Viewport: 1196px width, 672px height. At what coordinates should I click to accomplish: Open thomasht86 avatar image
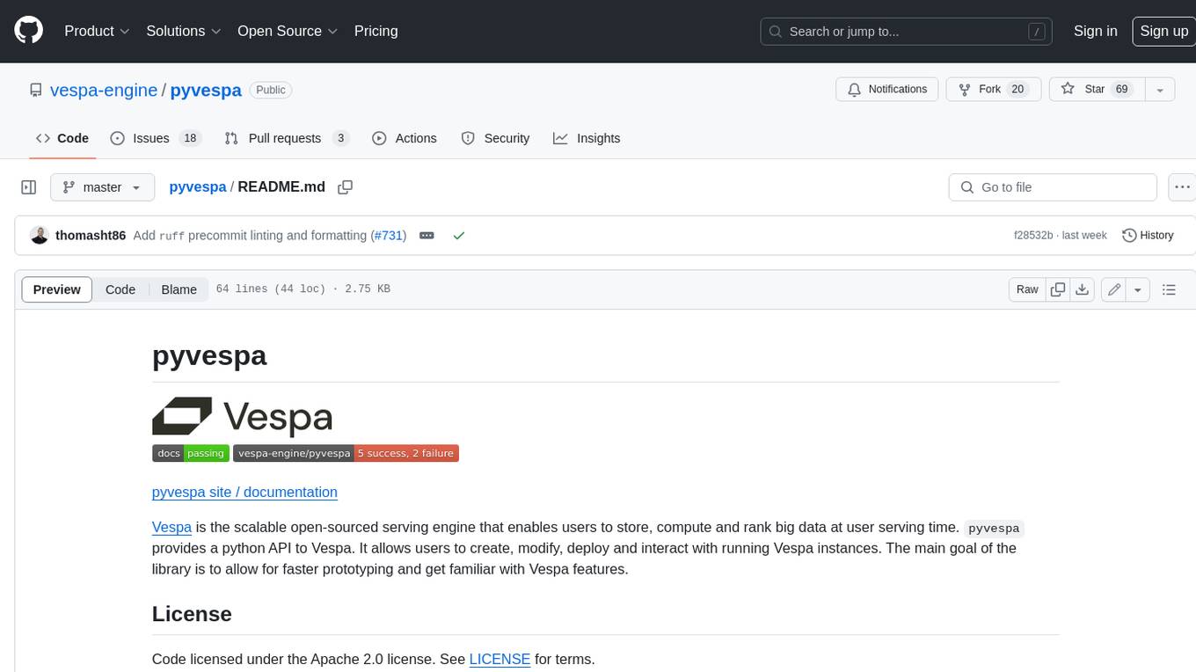click(39, 235)
